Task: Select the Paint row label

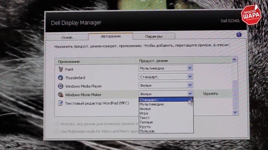Action: click(69, 70)
